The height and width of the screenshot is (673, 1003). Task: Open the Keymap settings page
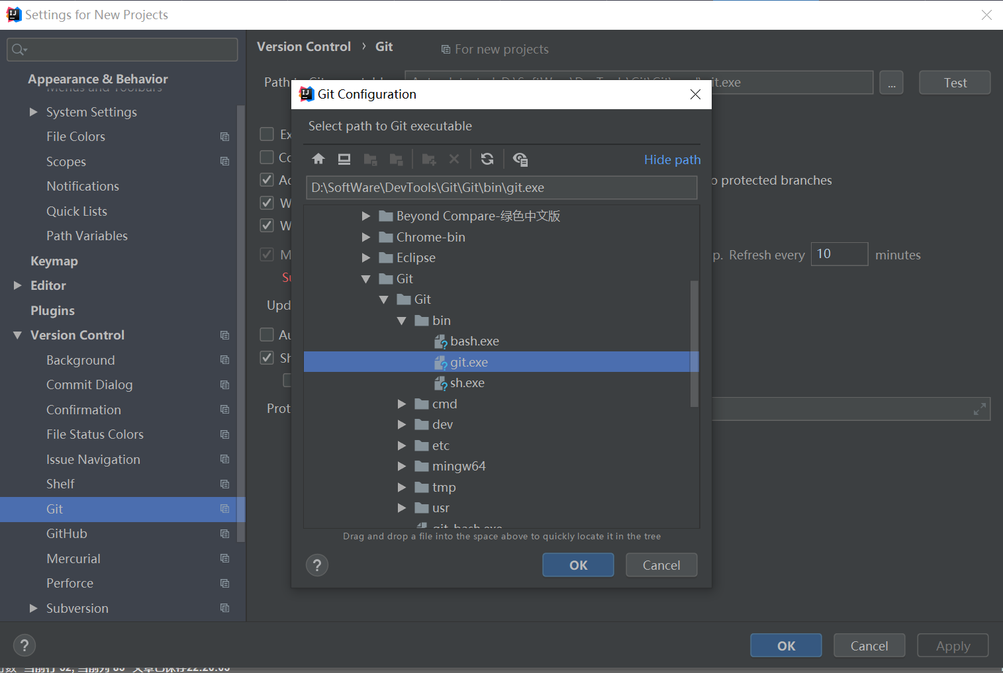coord(54,261)
